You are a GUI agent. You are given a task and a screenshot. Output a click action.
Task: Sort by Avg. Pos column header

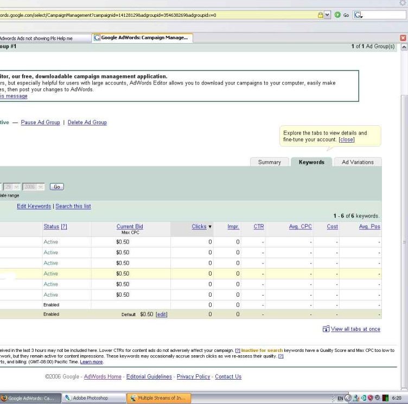[369, 226]
